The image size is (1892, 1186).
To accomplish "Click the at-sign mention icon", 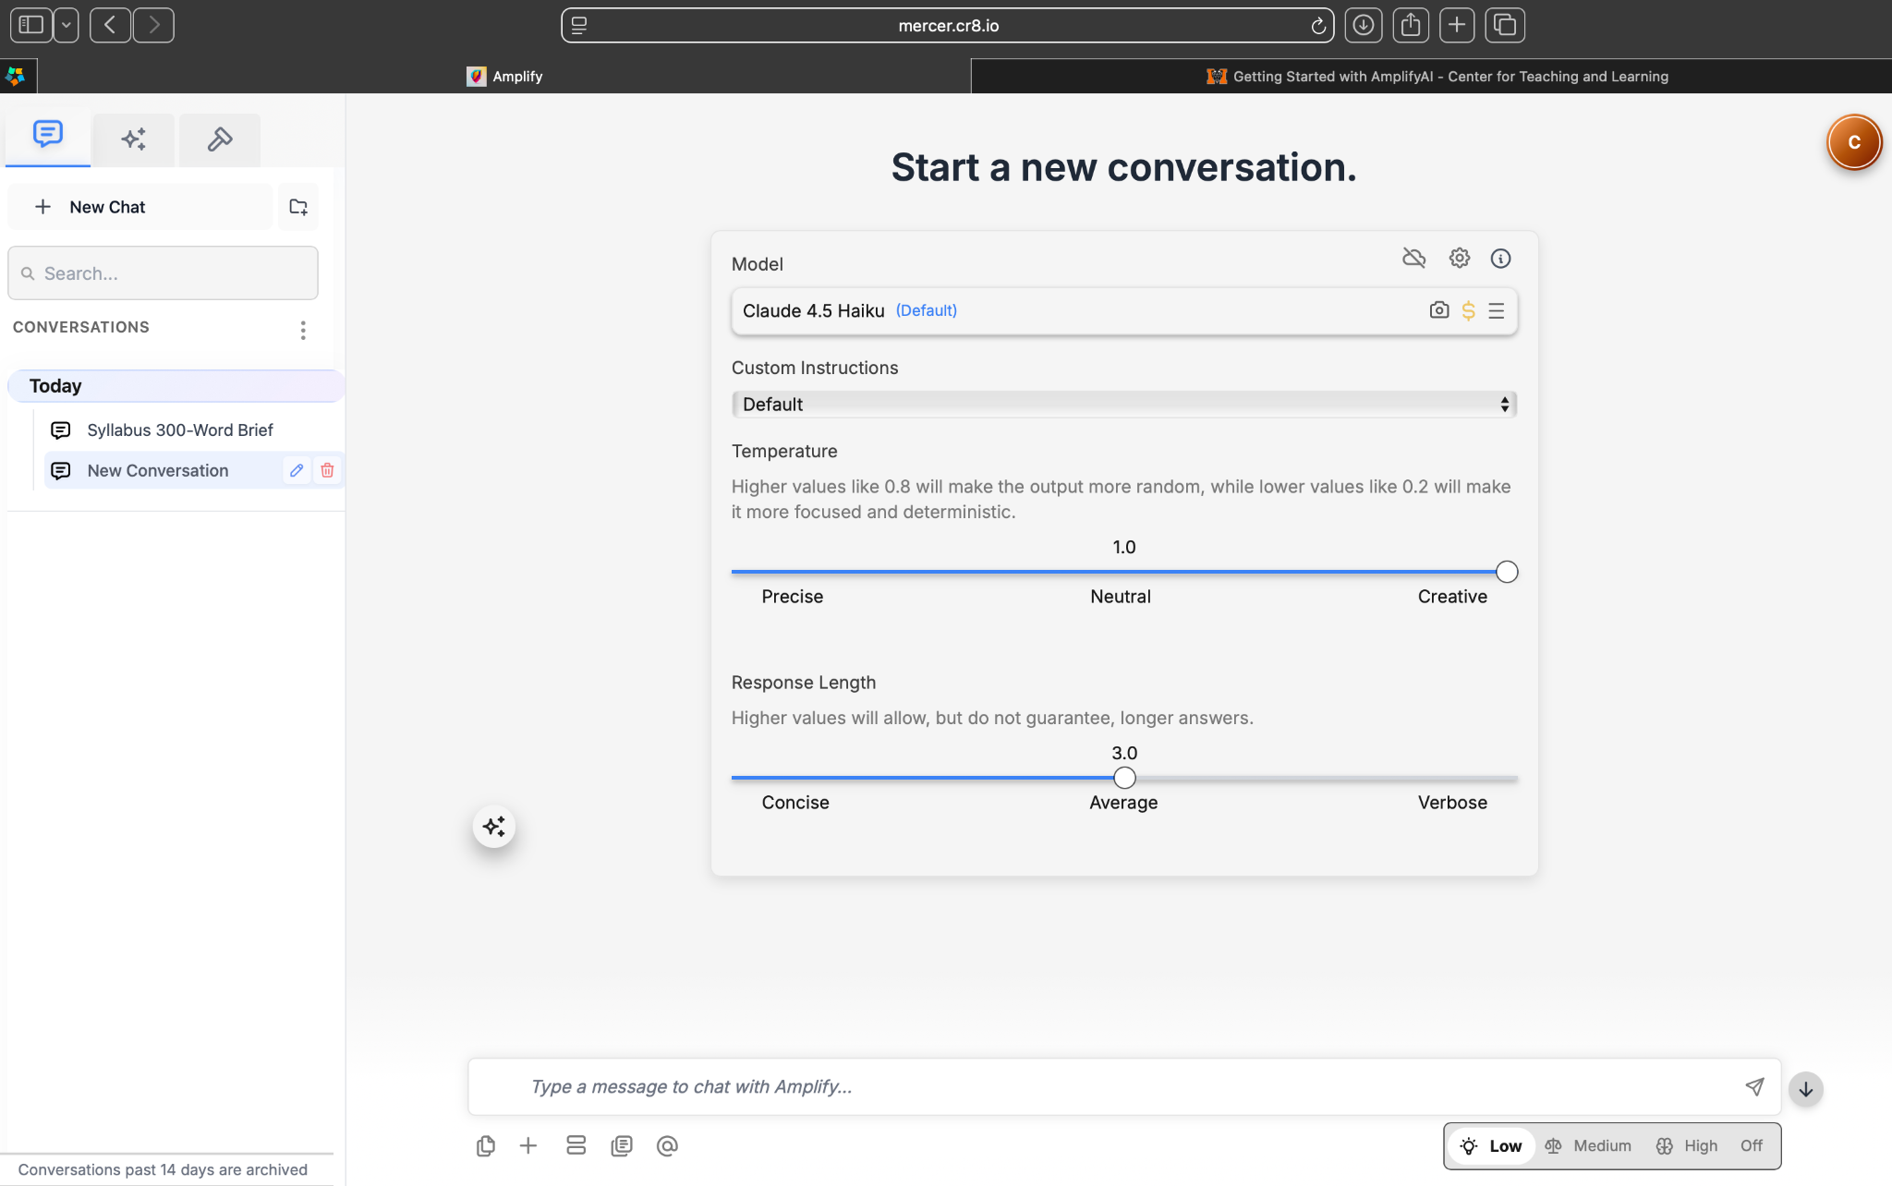I will click(667, 1146).
